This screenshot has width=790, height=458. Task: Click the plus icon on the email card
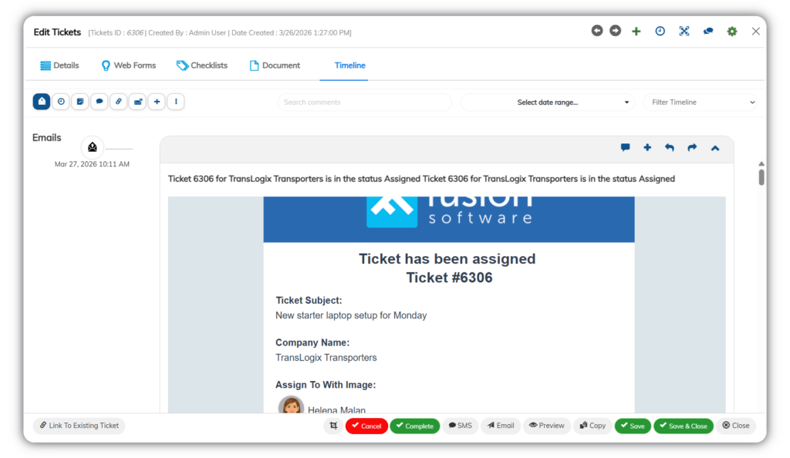(647, 147)
